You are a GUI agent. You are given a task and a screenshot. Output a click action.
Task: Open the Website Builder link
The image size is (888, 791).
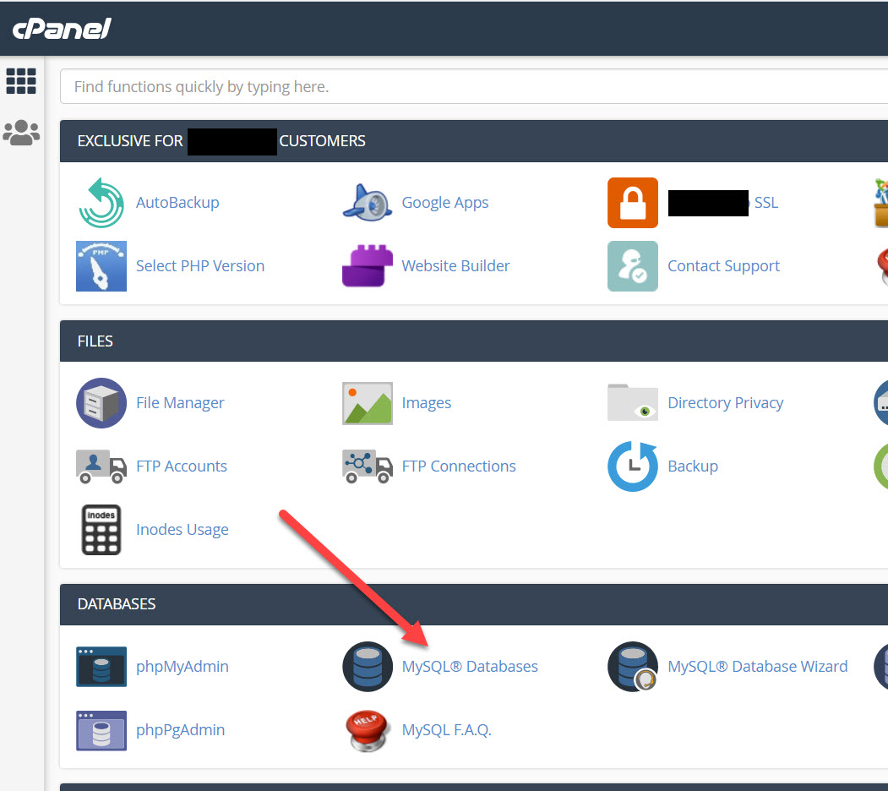click(456, 266)
